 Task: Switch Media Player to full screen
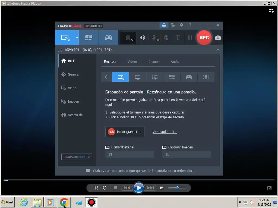[x=269, y=188]
